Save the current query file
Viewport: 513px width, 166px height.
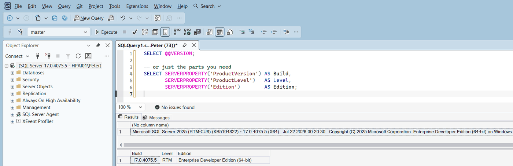coord(55,18)
